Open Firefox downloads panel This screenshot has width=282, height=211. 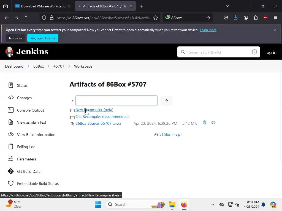click(x=236, y=18)
